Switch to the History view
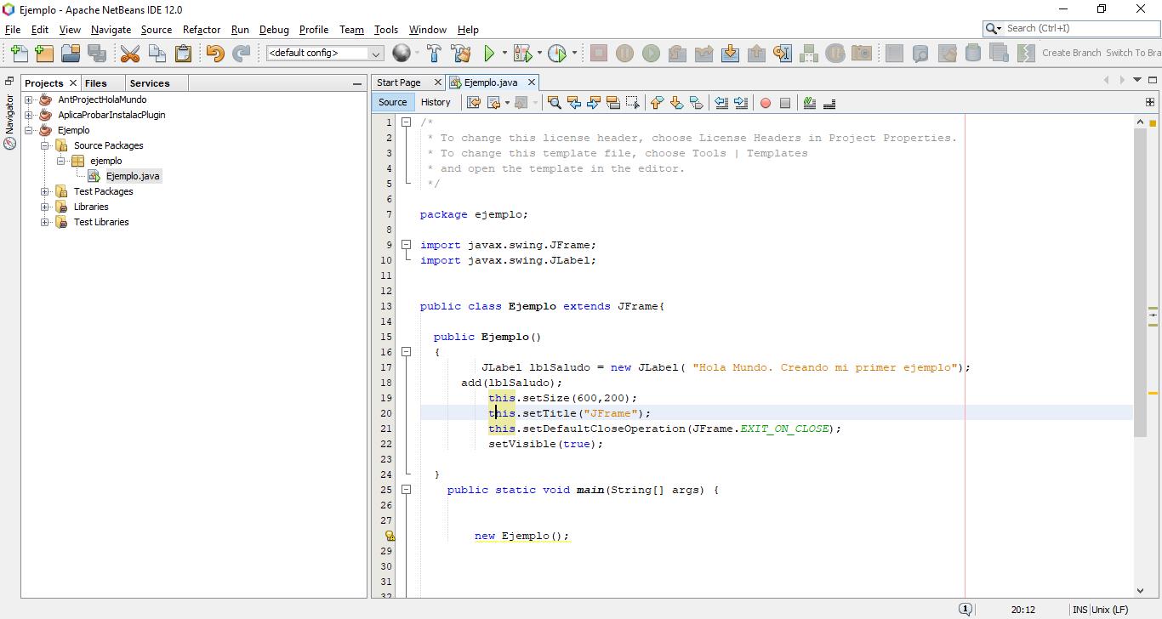The image size is (1162, 619). pos(436,102)
